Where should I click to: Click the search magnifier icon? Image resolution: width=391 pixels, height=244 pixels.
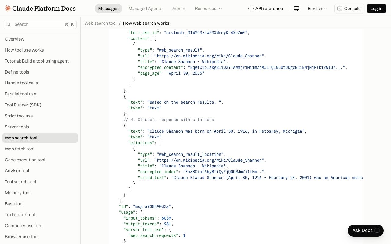tap(9, 24)
